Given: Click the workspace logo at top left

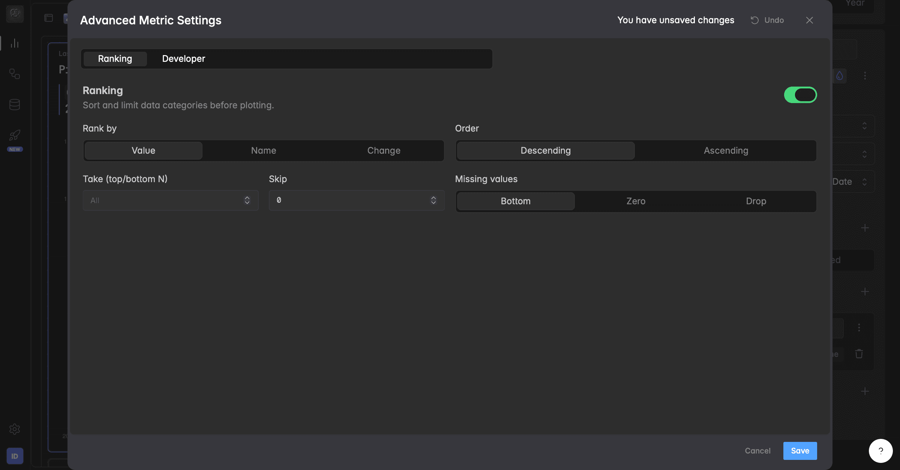Looking at the screenshot, I should (x=15, y=14).
